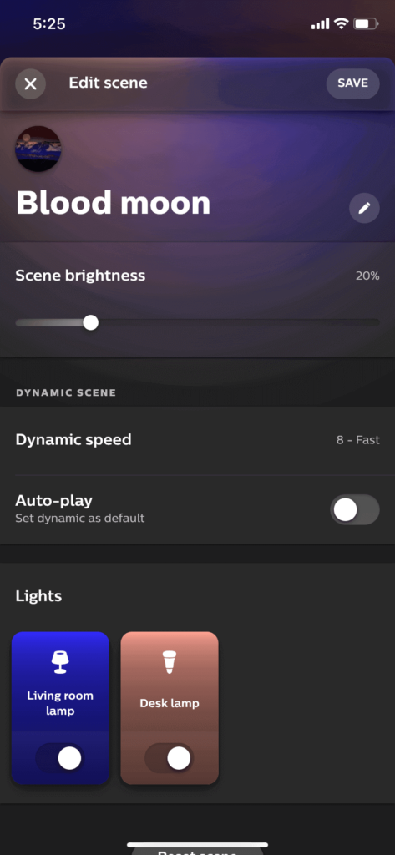The width and height of the screenshot is (395, 855).
Task: Select the Desk lamp card
Action: coord(170,708)
